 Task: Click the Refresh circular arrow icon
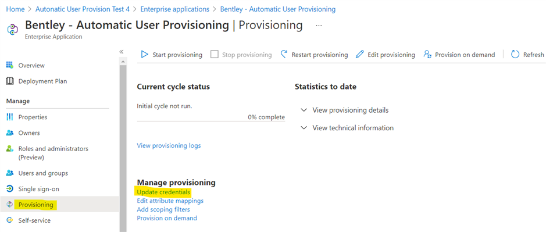[515, 55]
